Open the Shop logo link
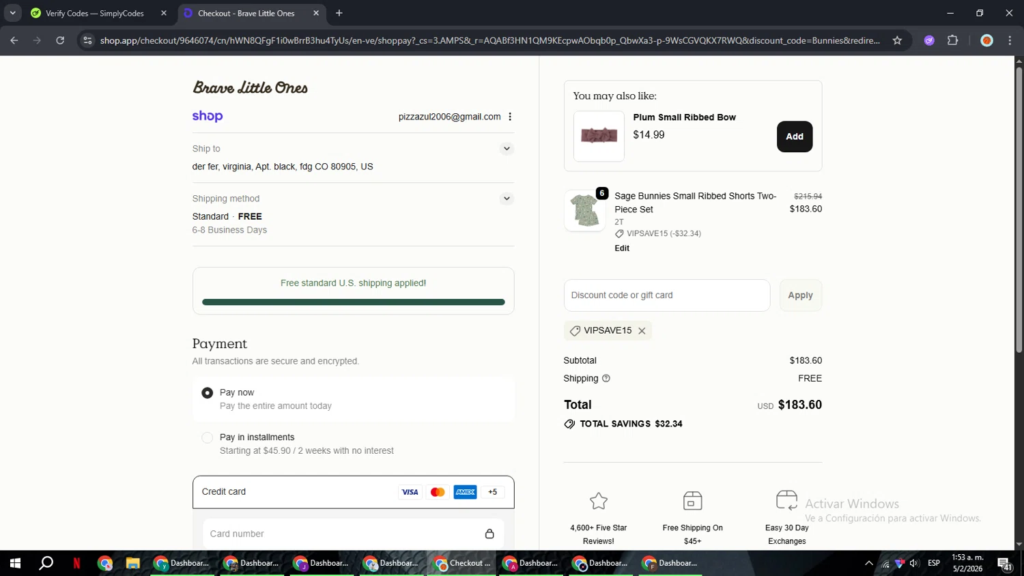This screenshot has width=1024, height=576. click(208, 117)
